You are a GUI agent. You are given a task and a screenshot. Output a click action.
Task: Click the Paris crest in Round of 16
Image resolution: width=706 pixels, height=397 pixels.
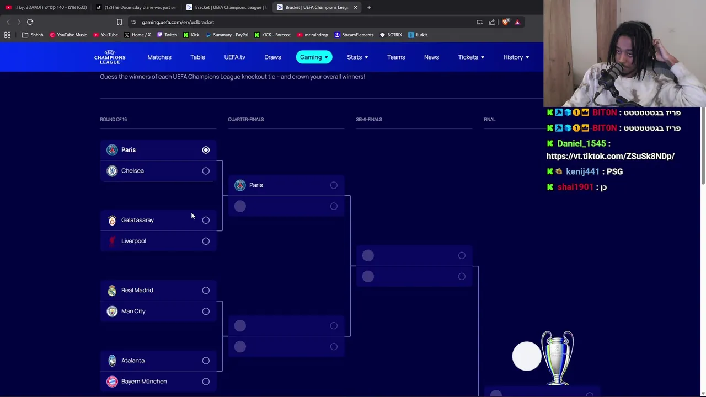112,149
